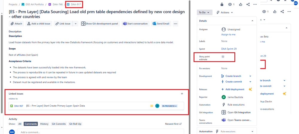Click Add deployment link
This screenshot has width=299, height=134.
coord(235,89)
